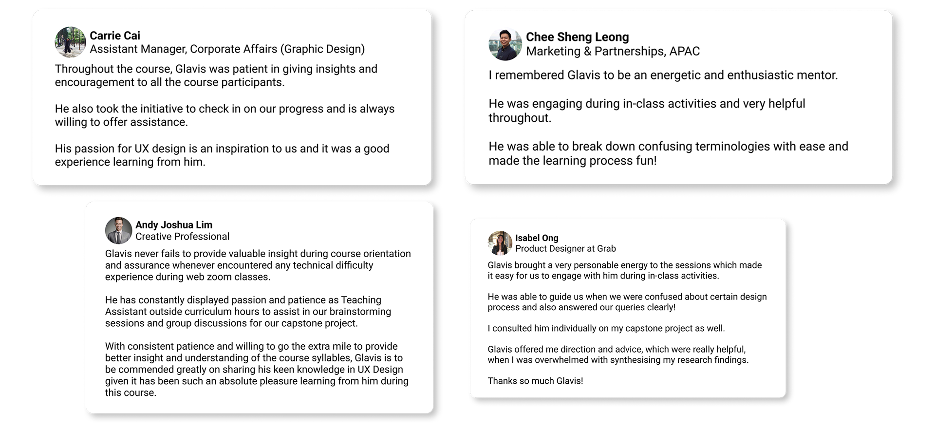This screenshot has height=430, width=935.
Task: Select the name Carrie Cai
Action: pos(115,36)
